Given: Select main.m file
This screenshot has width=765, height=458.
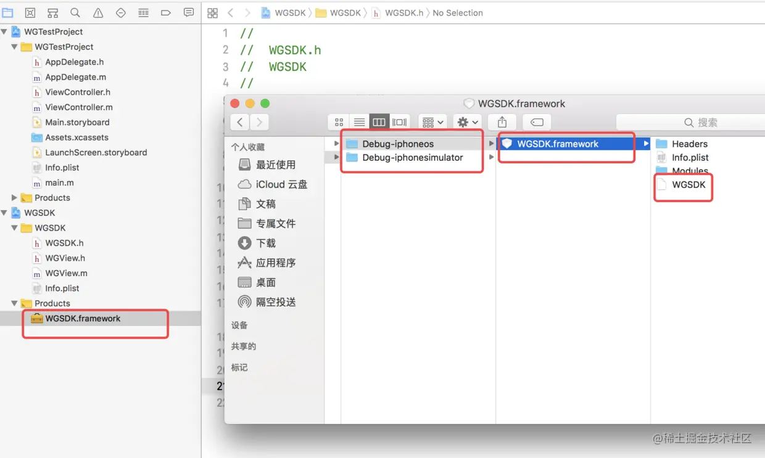Looking at the screenshot, I should [x=59, y=182].
